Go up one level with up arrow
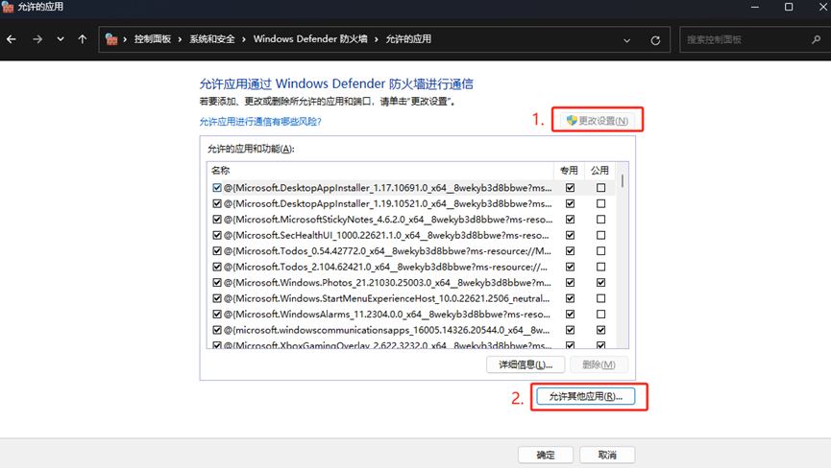The height and width of the screenshot is (468, 831). [83, 39]
